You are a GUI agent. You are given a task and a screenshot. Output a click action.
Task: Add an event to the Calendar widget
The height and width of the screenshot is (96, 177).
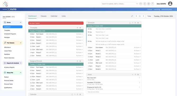click(75, 94)
